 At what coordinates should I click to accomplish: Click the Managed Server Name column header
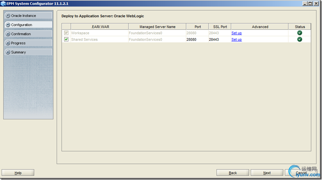pos(157,27)
